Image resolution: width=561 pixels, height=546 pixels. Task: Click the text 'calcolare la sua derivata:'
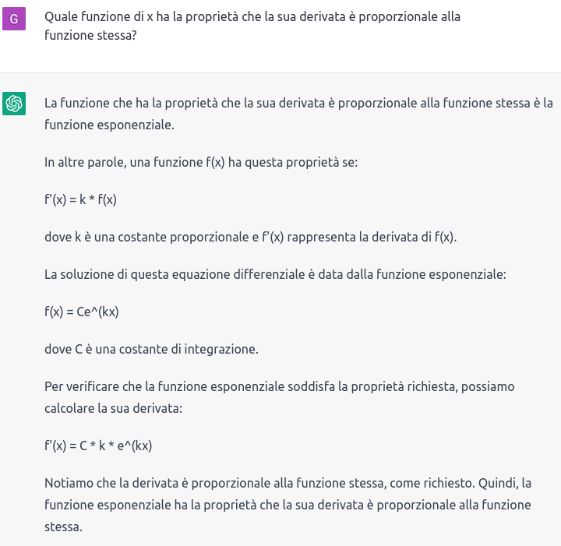(114, 408)
